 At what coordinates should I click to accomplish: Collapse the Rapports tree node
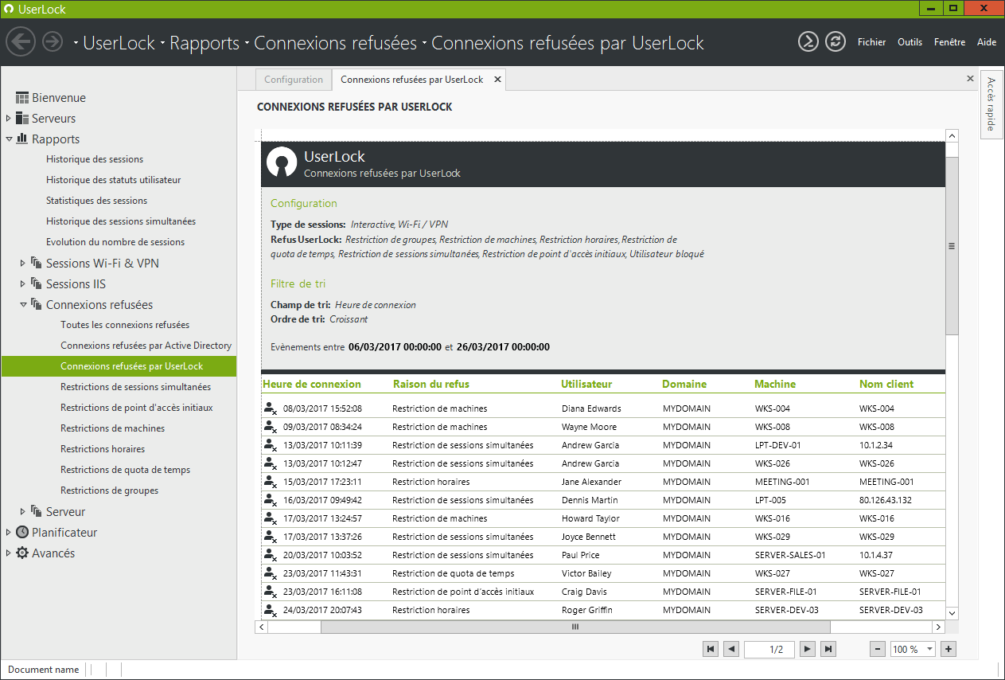tap(8, 139)
